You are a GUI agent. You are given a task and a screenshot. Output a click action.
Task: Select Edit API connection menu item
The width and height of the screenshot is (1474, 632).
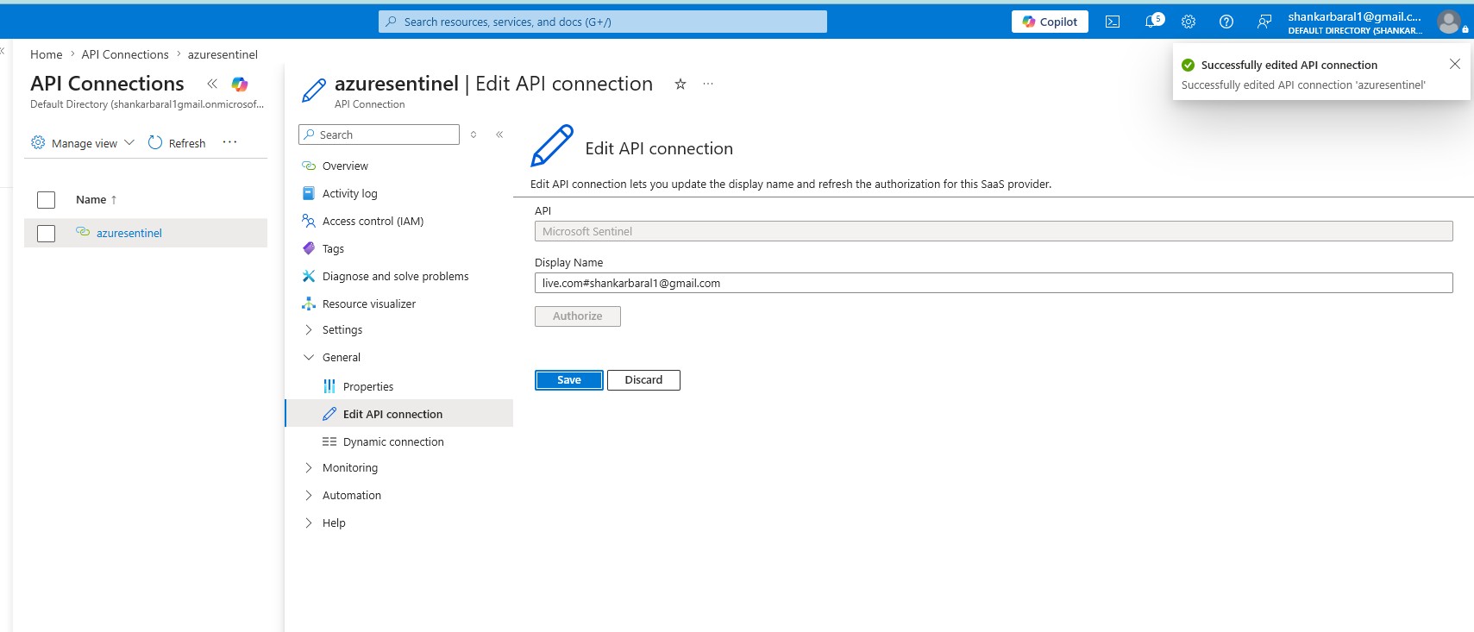pyautogui.click(x=398, y=414)
